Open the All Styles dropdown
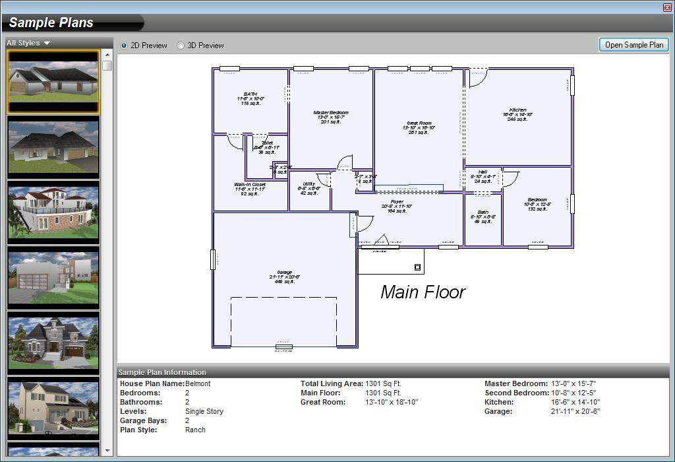675x462 pixels. click(x=28, y=43)
